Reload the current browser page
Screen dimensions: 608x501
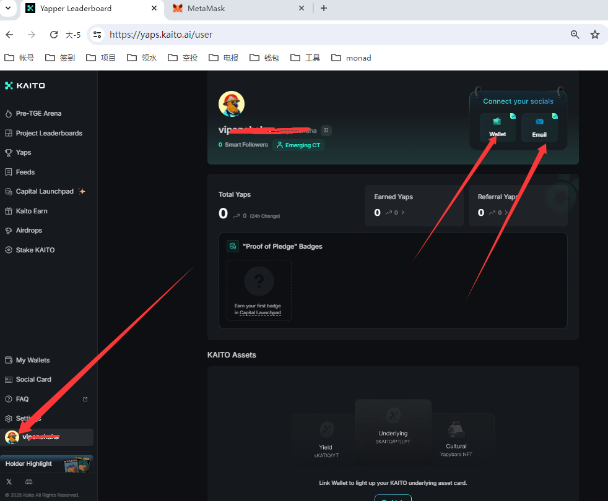[x=54, y=35]
